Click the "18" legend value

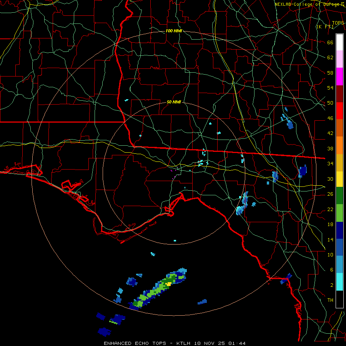330,225
